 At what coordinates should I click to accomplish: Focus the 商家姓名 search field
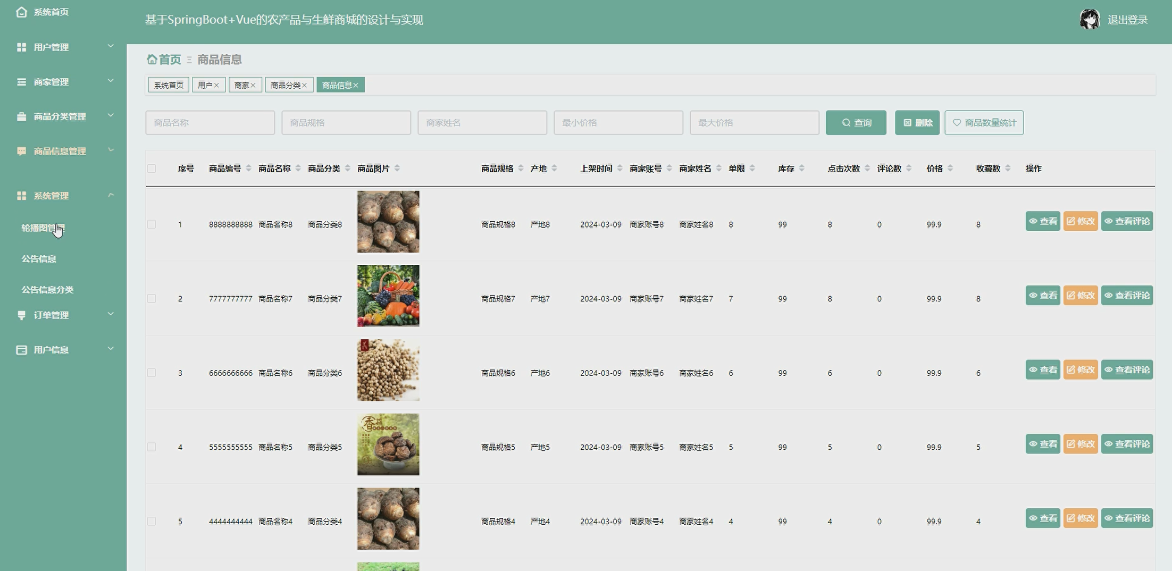[x=482, y=123]
